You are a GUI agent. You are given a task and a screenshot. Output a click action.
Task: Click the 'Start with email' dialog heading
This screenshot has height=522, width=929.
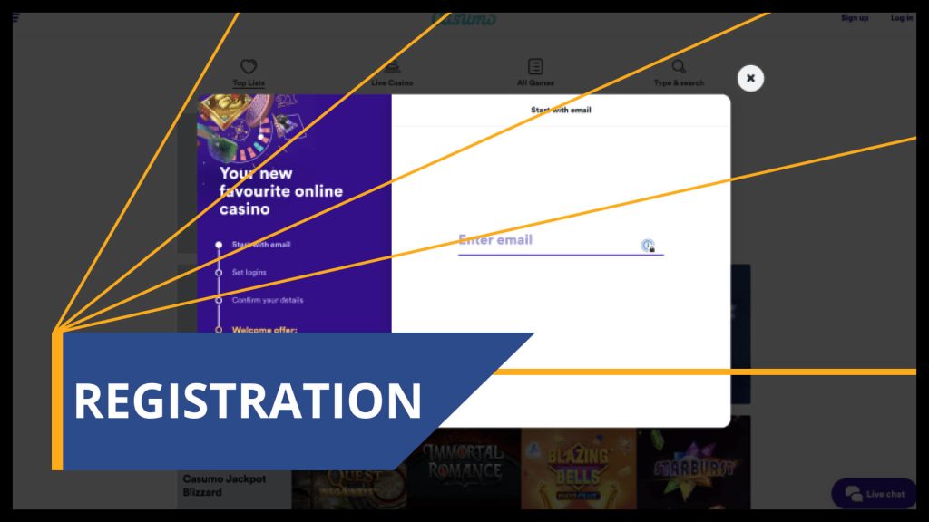click(x=561, y=110)
